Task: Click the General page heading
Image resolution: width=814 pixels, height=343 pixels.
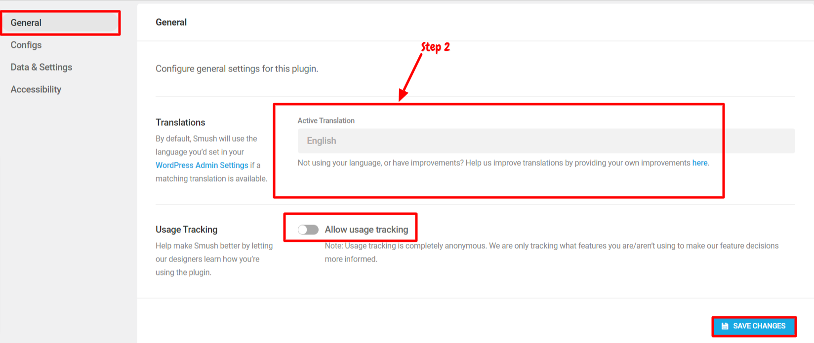Action: click(x=171, y=22)
